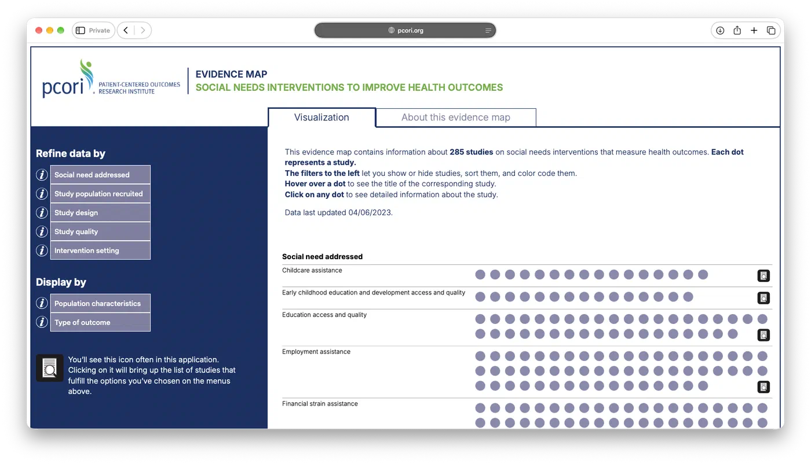The image size is (811, 464).
Task: Click the info icon beside Intervention setting
Action: (x=42, y=251)
